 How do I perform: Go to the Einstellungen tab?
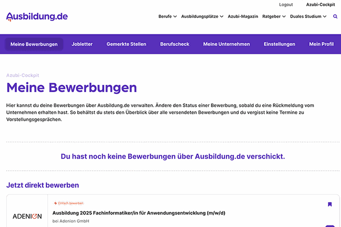[x=279, y=44]
